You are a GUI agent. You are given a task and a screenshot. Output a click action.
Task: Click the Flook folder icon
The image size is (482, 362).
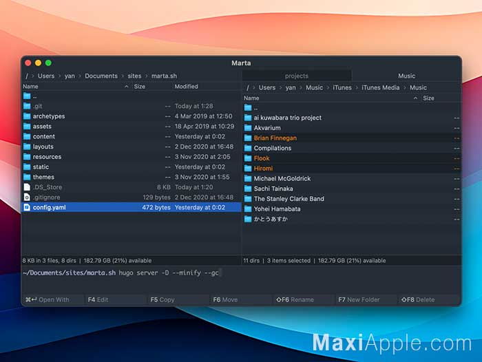click(x=248, y=158)
